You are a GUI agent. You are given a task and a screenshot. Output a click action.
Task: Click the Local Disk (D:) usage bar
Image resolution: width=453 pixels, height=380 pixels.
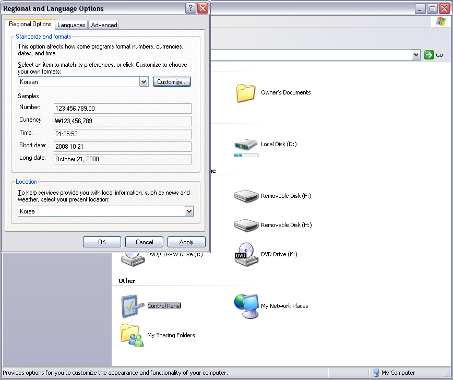pos(246,156)
